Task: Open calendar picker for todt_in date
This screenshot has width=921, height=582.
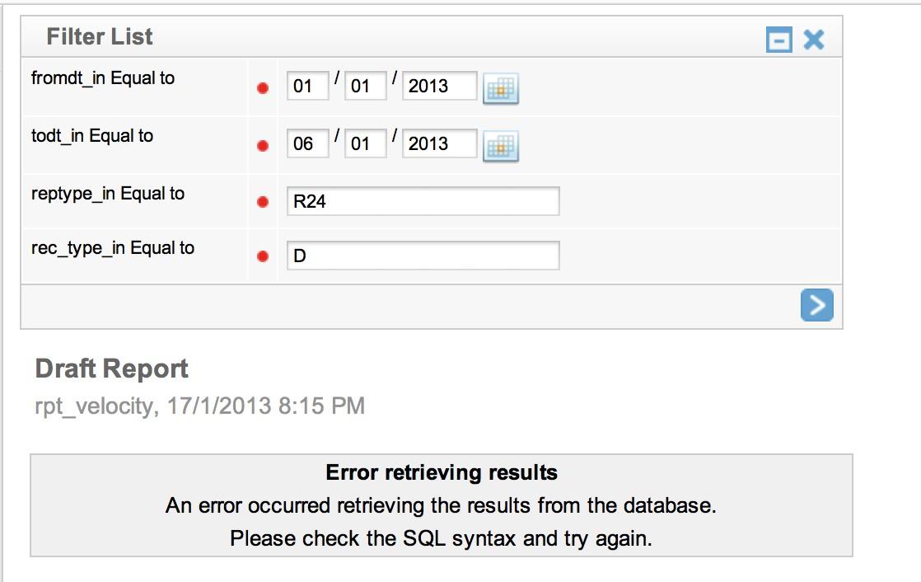Action: [500, 146]
